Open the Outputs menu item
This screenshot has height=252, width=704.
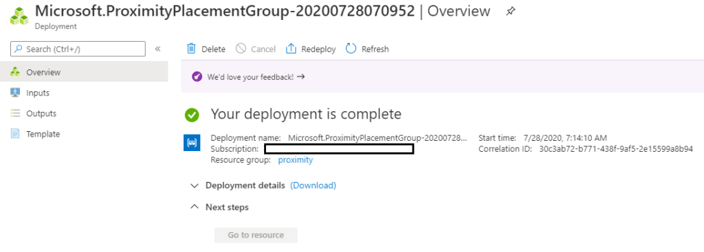pos(84,113)
